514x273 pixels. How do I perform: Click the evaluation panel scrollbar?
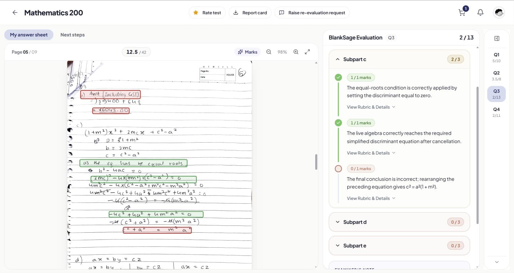[x=477, y=155]
